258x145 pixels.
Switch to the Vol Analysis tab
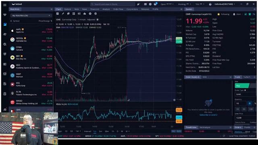click(205, 127)
